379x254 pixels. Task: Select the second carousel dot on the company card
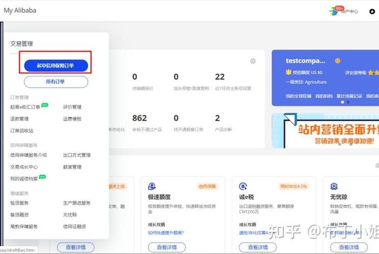click(x=348, y=102)
